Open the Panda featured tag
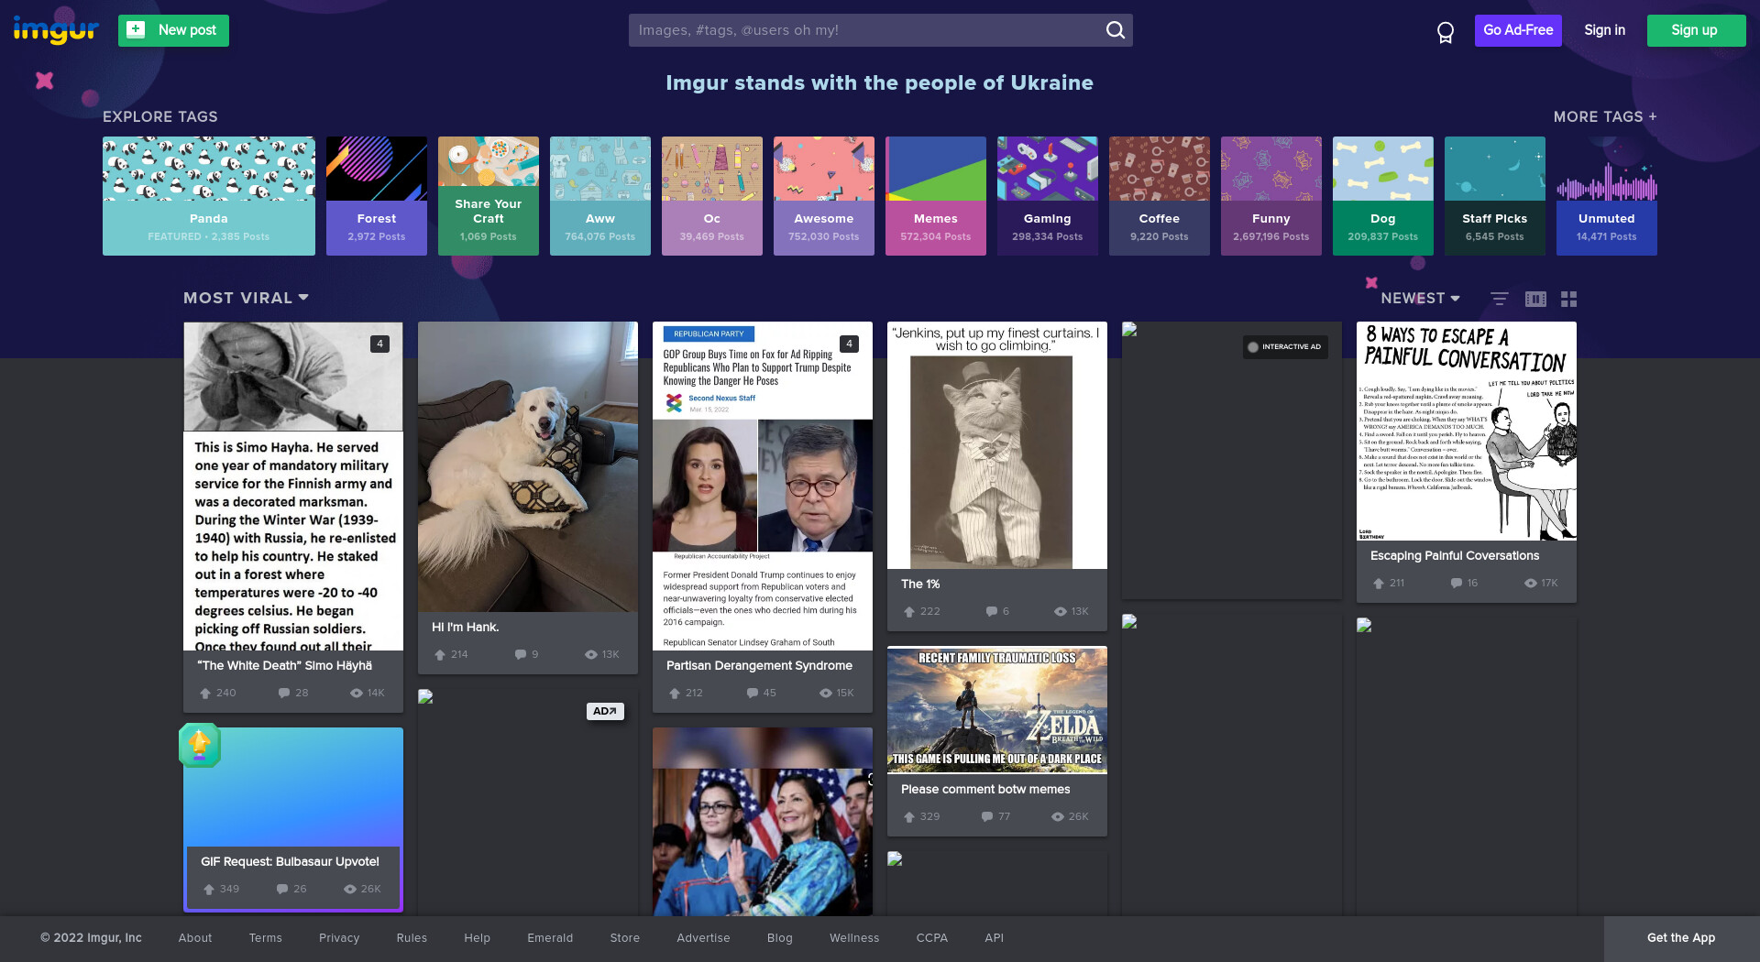 click(x=209, y=196)
